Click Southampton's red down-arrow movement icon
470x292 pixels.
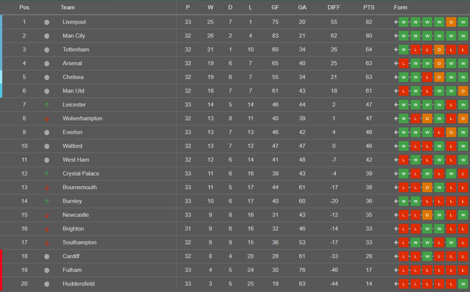tap(47, 243)
